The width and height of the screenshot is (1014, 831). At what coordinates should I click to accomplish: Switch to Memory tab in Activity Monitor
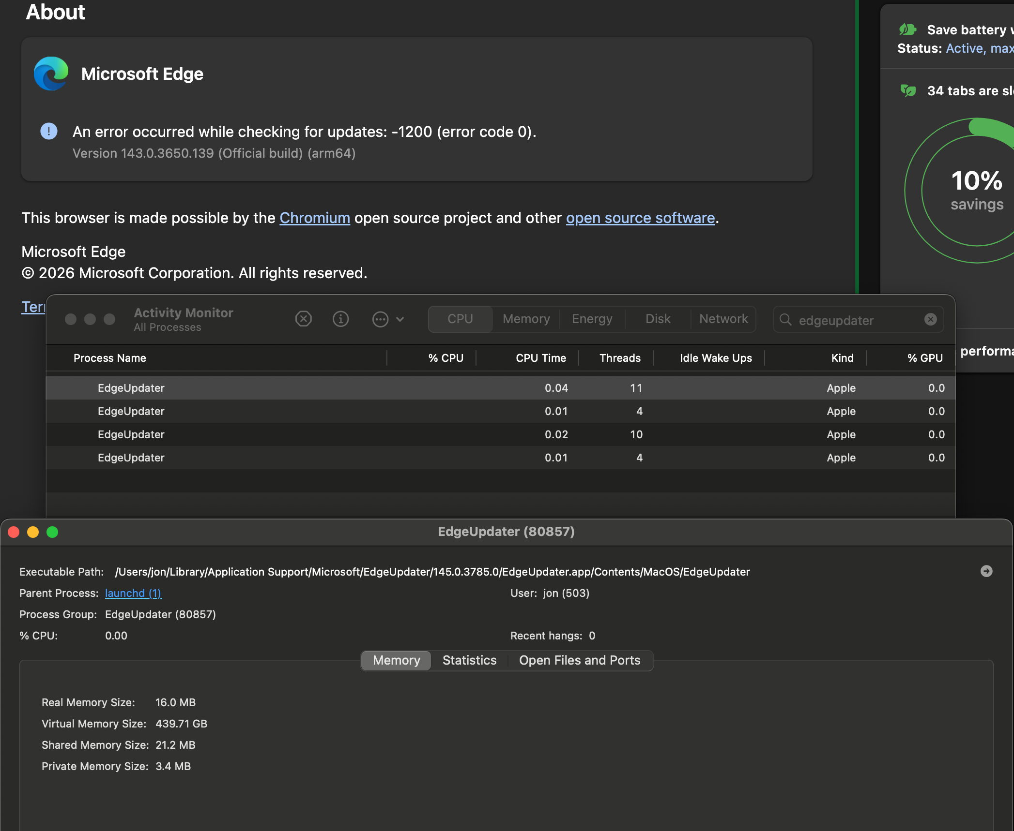coord(526,319)
